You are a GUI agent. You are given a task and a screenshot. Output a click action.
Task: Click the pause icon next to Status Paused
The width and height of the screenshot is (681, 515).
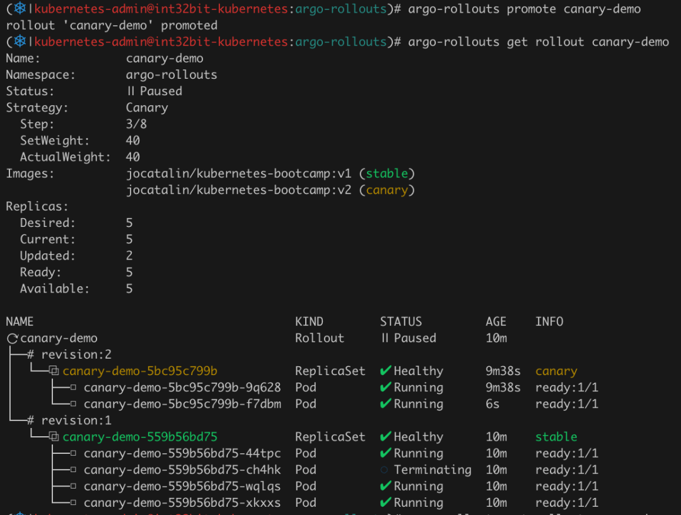pyautogui.click(x=131, y=91)
